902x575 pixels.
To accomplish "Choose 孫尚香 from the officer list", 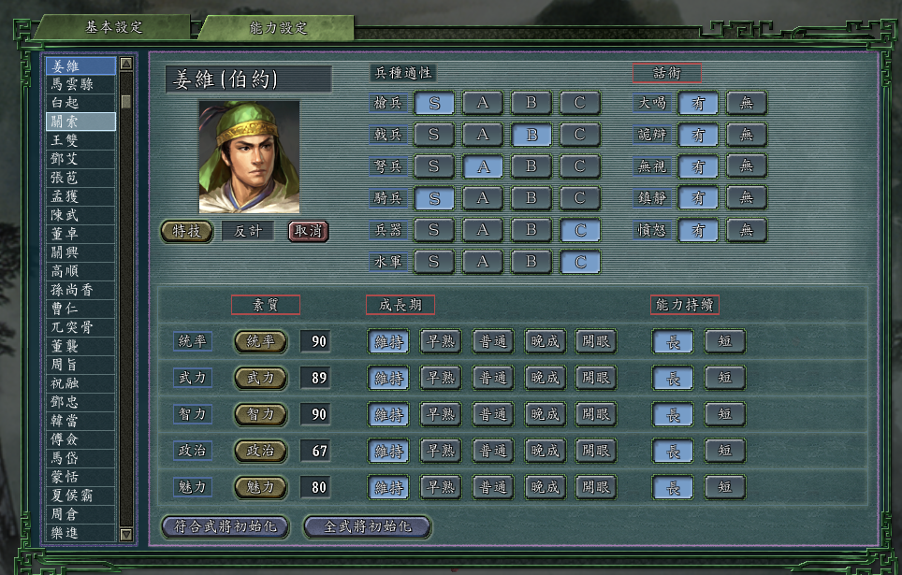I will (80, 290).
